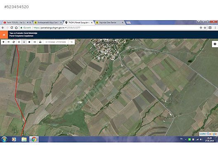Image resolution: width=218 pixels, height=163 pixels.
Task: Toggle the parcel info tool
Action: [24, 42]
